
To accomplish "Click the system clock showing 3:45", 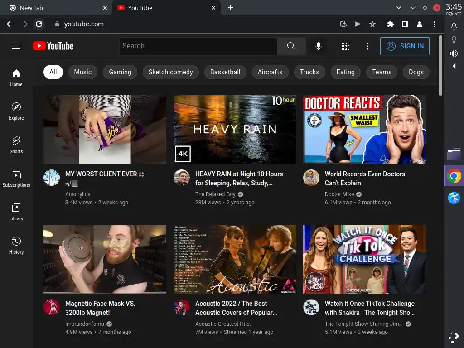I will 454,6.
